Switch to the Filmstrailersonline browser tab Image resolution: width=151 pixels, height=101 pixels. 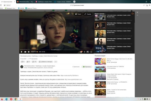point(25,2)
